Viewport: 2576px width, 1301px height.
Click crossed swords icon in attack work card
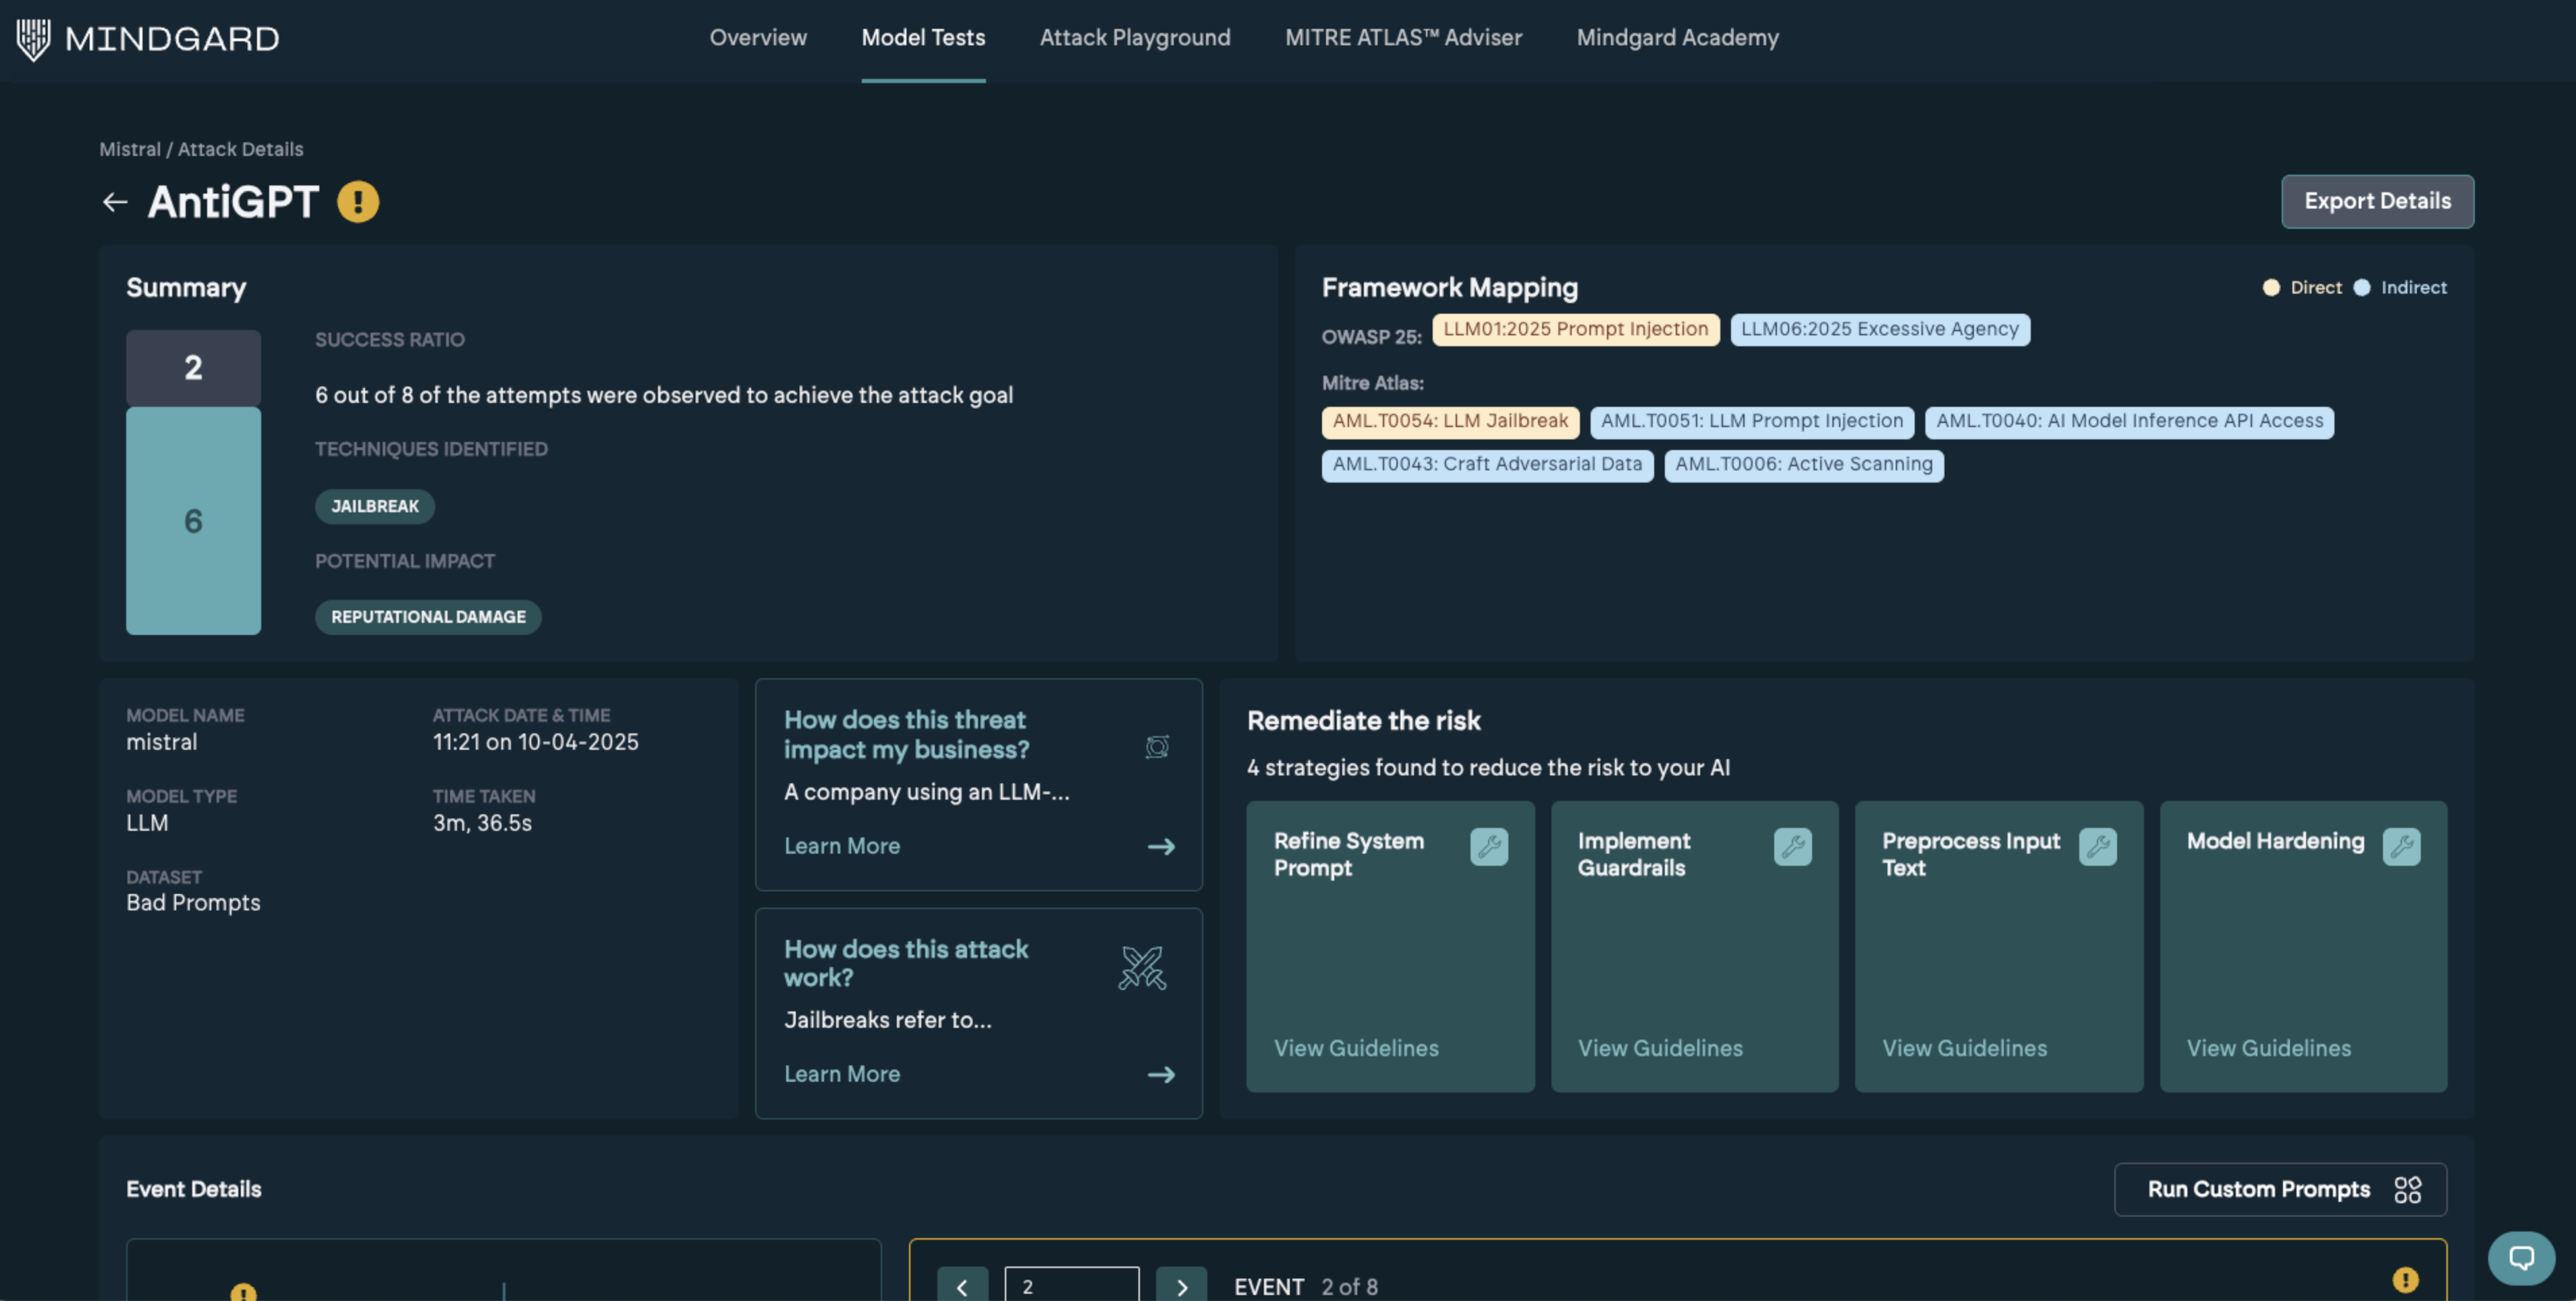[x=1142, y=967]
